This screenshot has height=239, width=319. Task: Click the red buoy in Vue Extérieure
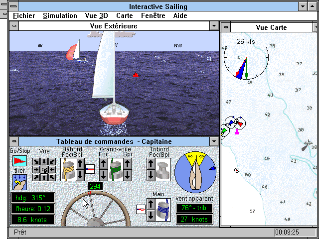click(x=136, y=75)
